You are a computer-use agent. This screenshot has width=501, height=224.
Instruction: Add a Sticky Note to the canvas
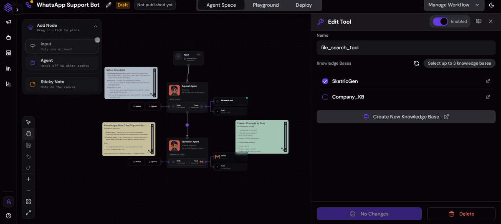pos(62,84)
